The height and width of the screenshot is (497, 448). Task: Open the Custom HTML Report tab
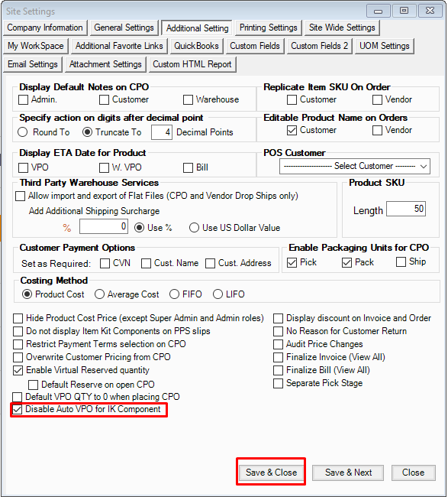(192, 64)
